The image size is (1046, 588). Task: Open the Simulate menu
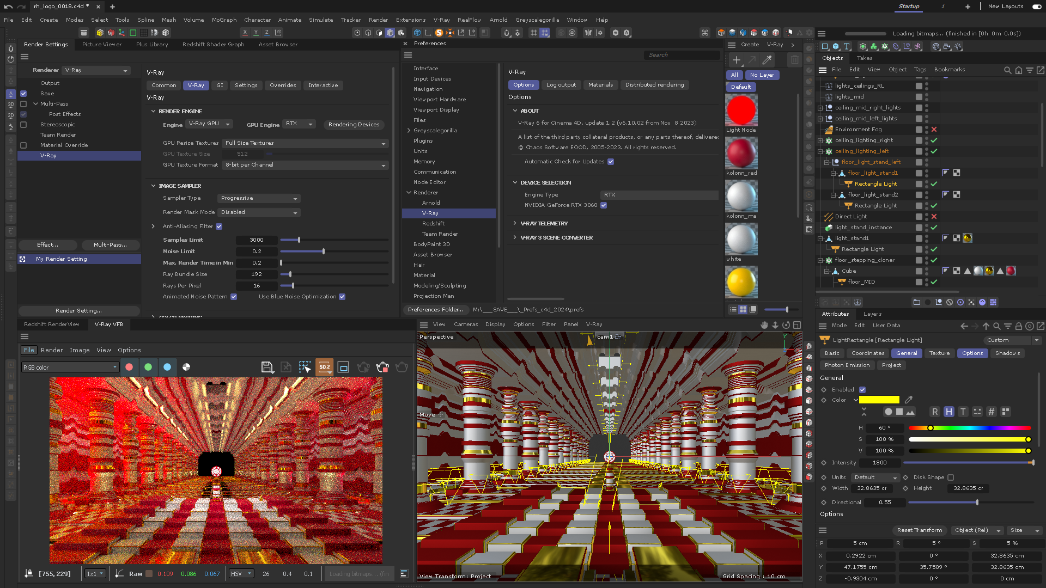[320, 20]
